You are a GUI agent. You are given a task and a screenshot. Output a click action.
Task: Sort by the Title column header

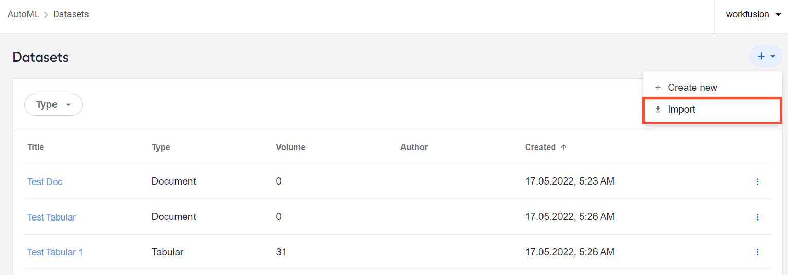[x=36, y=147]
